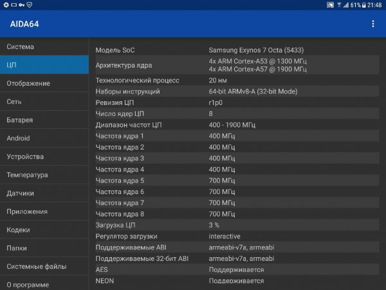This screenshot has height=290, width=386.
Task: Open the Отображение section
Action: [44, 83]
